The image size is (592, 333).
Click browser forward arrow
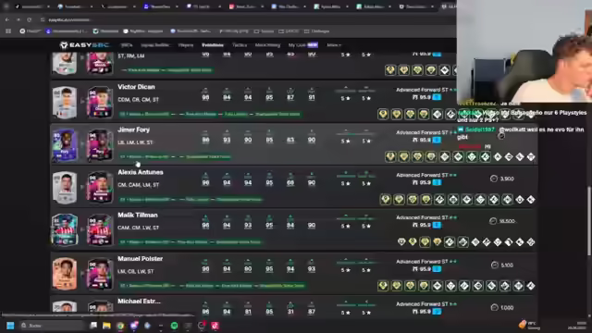point(18,19)
